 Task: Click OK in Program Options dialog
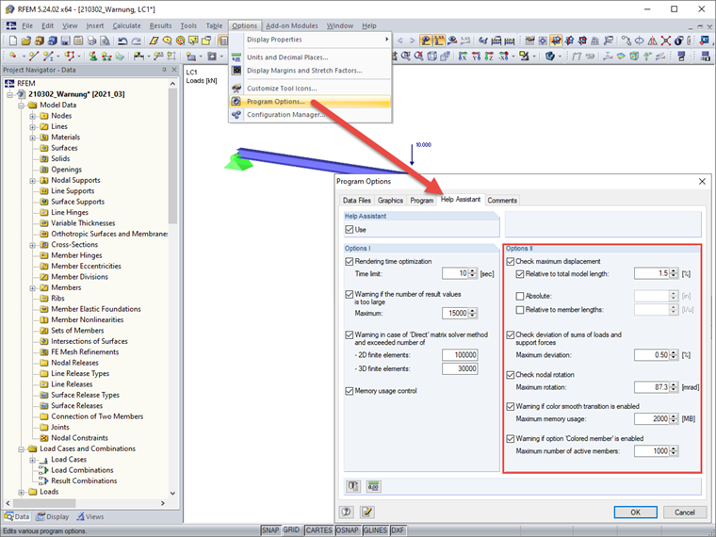click(635, 512)
